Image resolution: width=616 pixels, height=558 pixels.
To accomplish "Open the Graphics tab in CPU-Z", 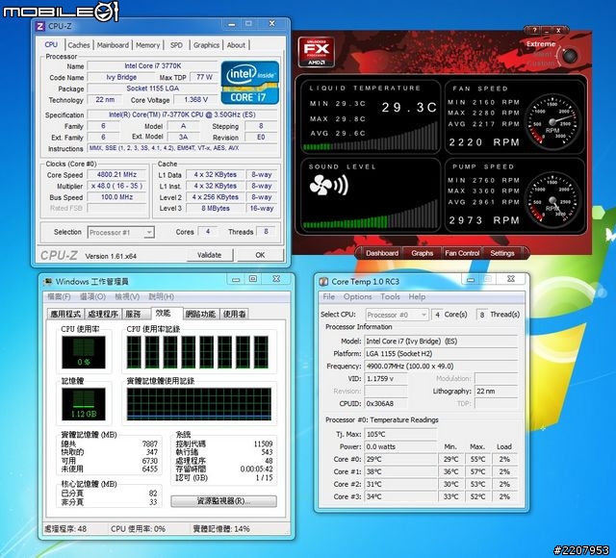I will 206,45.
